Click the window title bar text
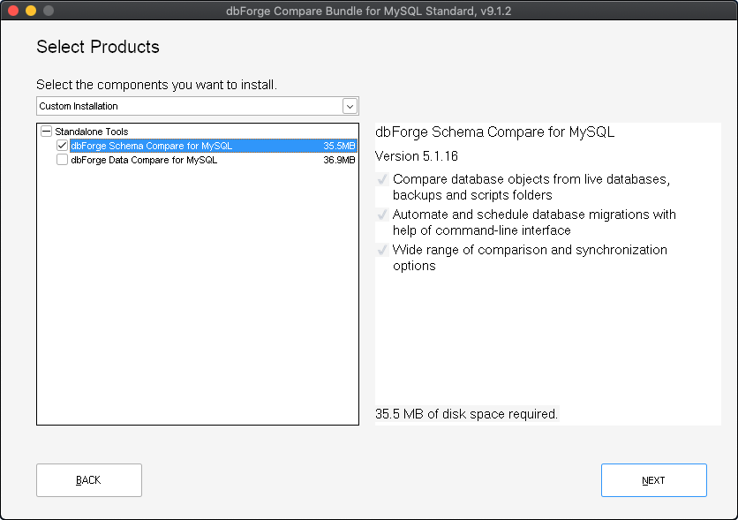738x520 pixels. 368,11
